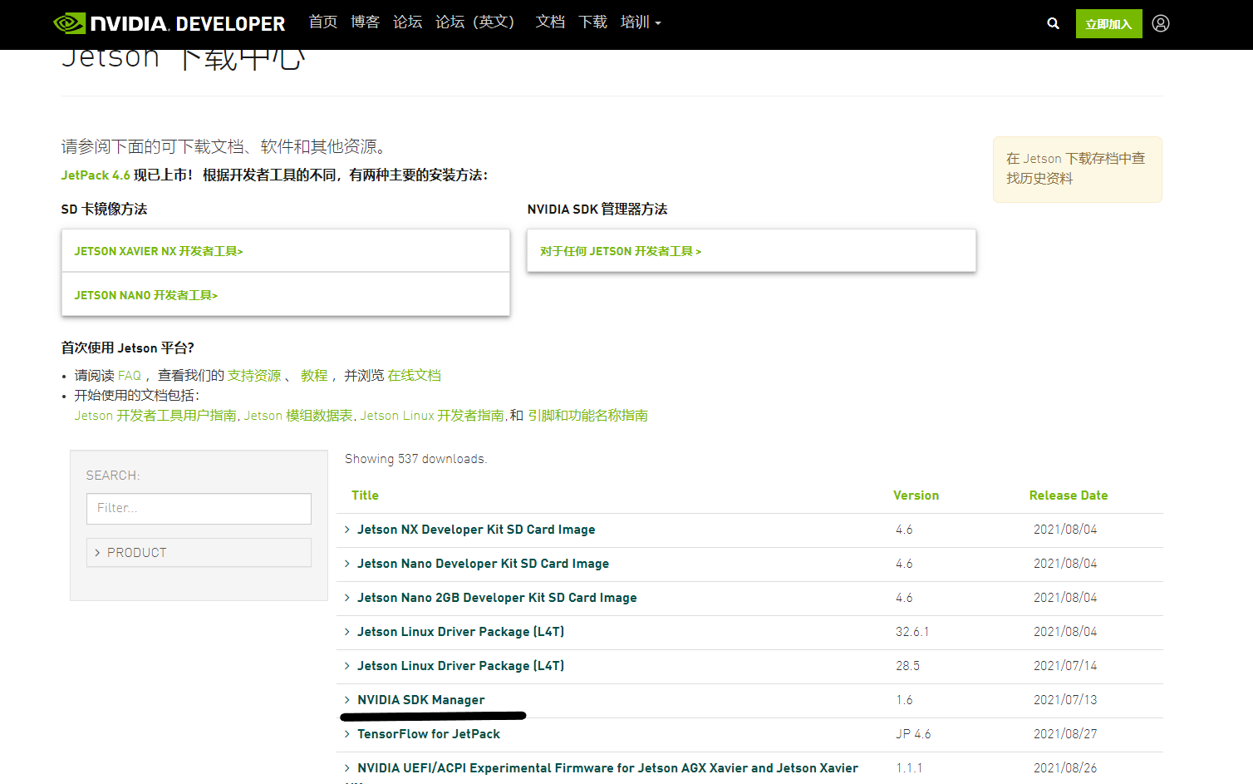Click the 2021/08/27 release date cell
1253x784 pixels.
click(1065, 734)
